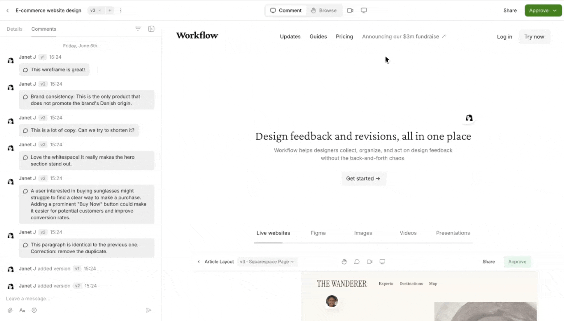The width and height of the screenshot is (564, 321).
Task: Open the Map link in the Wanderer nav
Action: tap(433, 284)
